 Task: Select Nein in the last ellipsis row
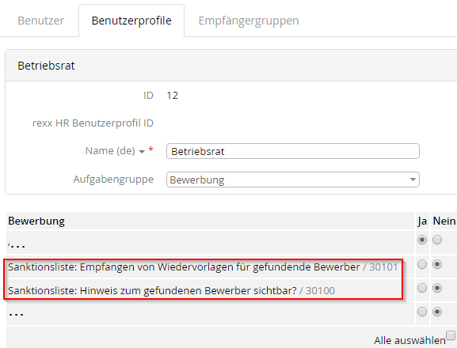pyautogui.click(x=437, y=312)
